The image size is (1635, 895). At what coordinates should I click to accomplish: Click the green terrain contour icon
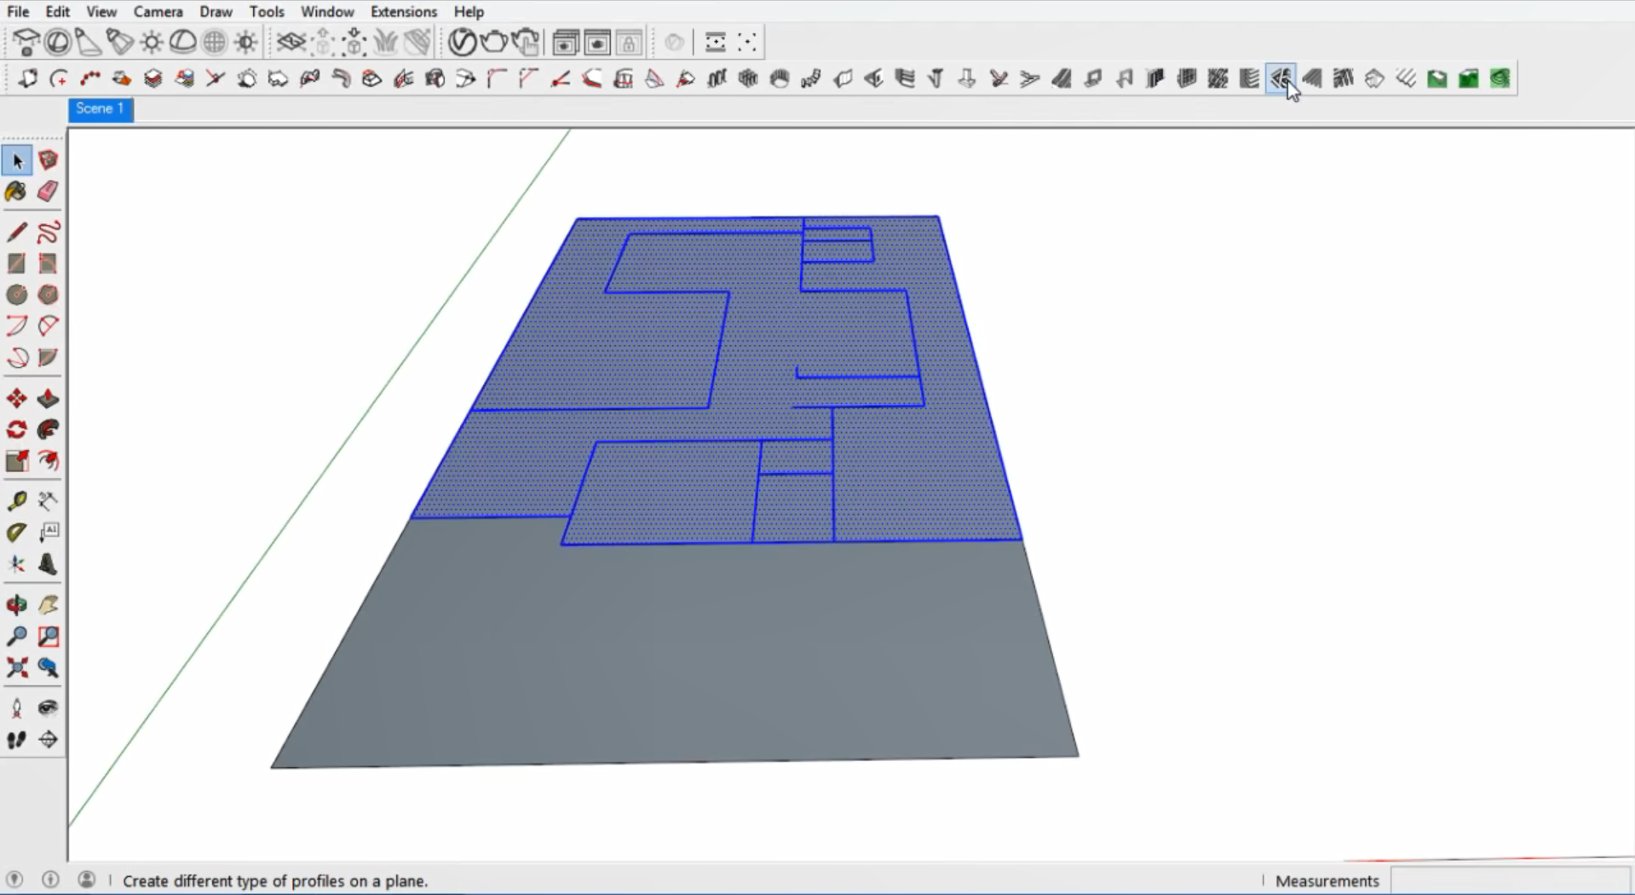(1500, 79)
